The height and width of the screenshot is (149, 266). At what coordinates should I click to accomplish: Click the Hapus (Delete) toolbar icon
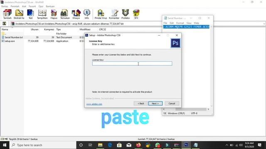[54, 14]
